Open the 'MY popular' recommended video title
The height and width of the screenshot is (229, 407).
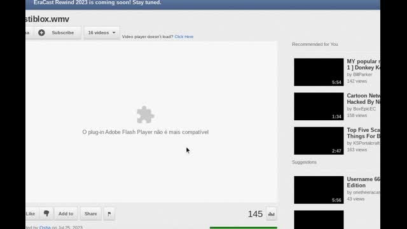pos(363,64)
